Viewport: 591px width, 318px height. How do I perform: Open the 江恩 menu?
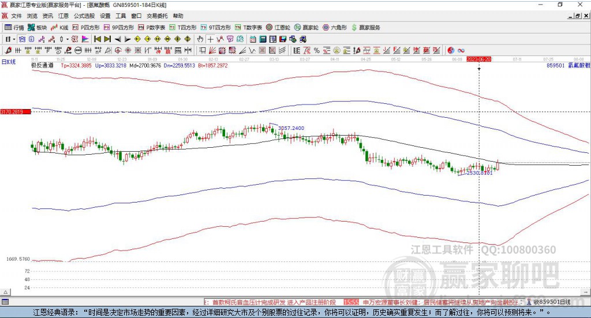63,16
